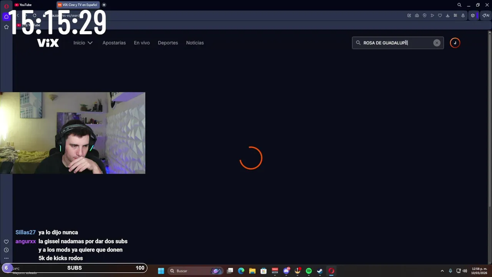The image size is (492, 277).
Task: Open sidebar heart (My Flow) icon
Action: click(6, 242)
